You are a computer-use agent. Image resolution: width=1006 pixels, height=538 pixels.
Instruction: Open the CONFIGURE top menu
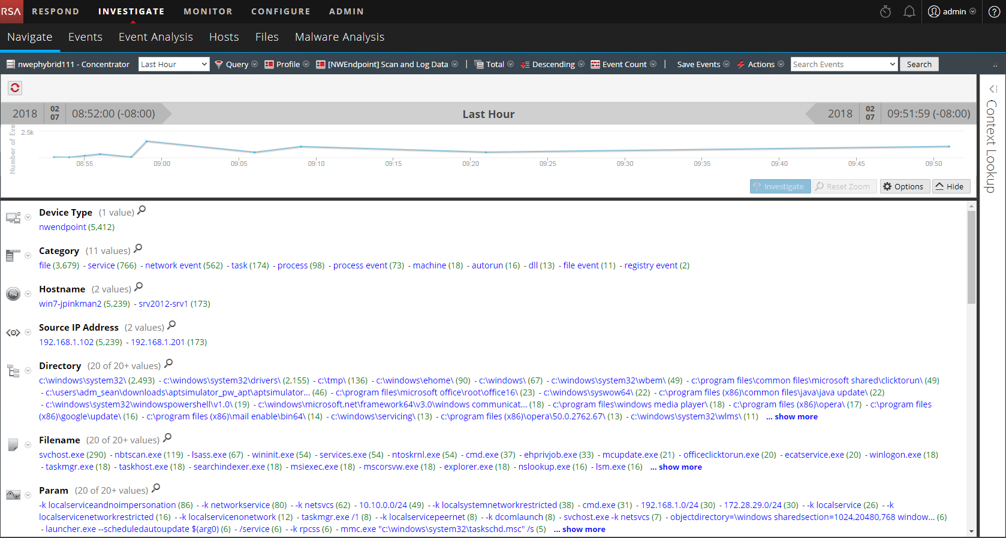(x=281, y=11)
